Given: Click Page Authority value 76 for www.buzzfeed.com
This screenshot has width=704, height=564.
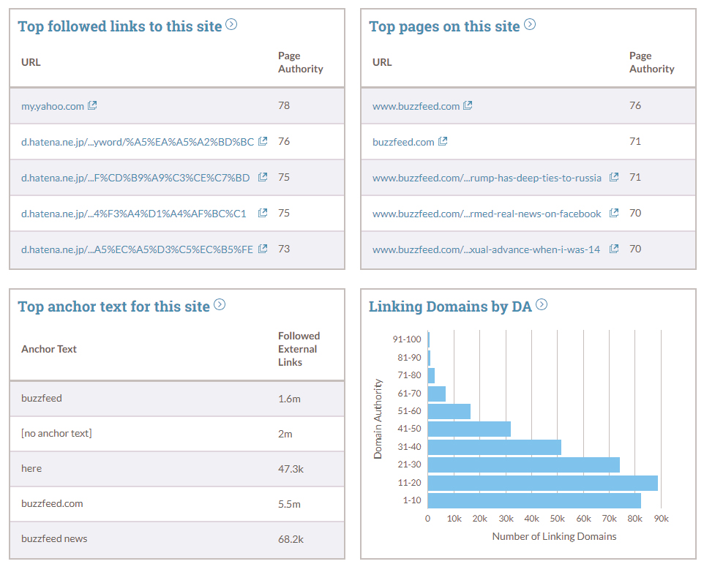Looking at the screenshot, I should click(x=635, y=105).
